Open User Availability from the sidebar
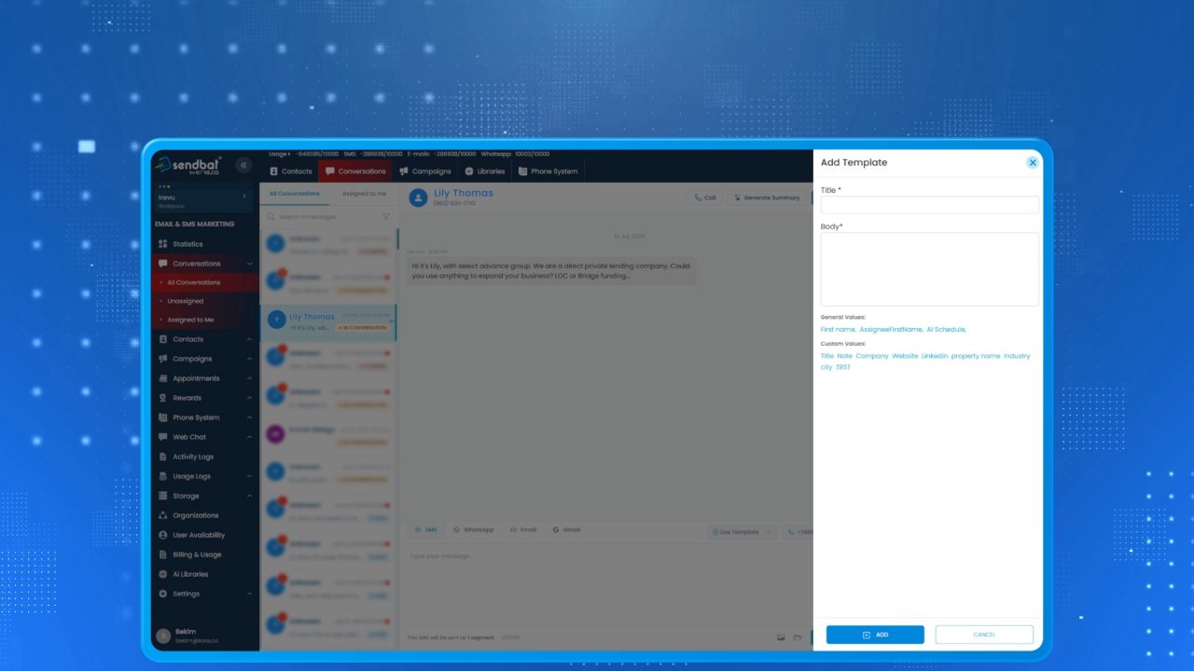The width and height of the screenshot is (1194, 671). [199, 535]
